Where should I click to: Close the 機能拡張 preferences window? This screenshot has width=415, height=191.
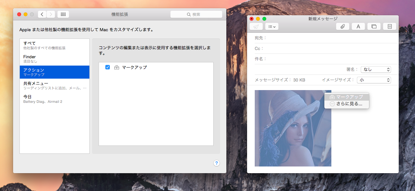(19, 14)
